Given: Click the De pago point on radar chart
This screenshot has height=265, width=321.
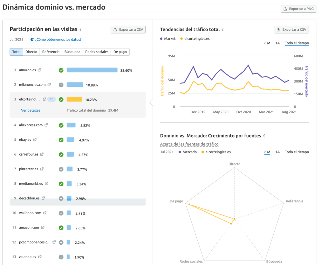Looking at the screenshot, I should point(189,204).
